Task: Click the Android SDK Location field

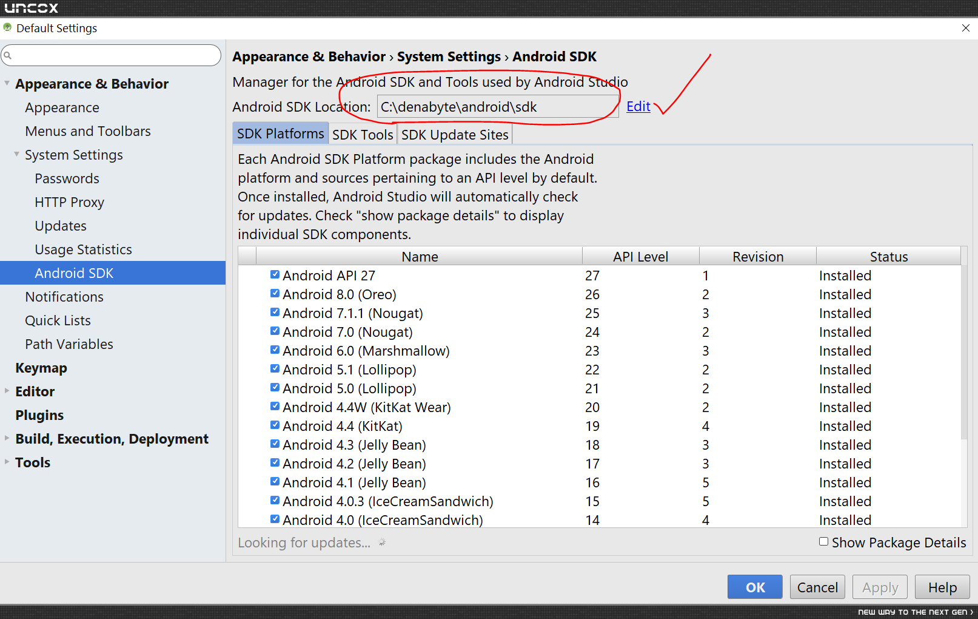Action: pyautogui.click(x=498, y=106)
